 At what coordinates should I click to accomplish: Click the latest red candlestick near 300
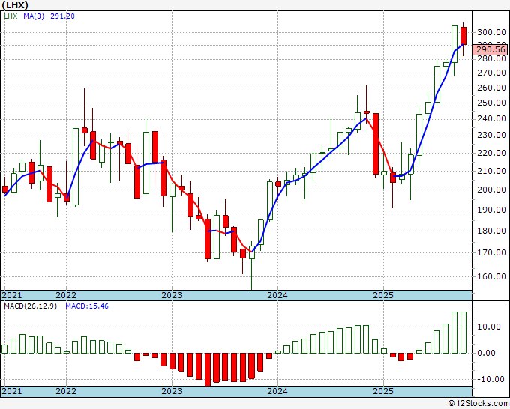(x=463, y=36)
